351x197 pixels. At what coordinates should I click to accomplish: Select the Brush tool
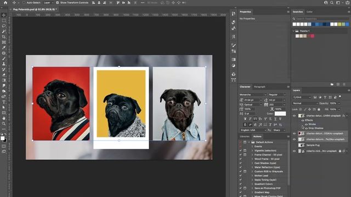click(4, 59)
